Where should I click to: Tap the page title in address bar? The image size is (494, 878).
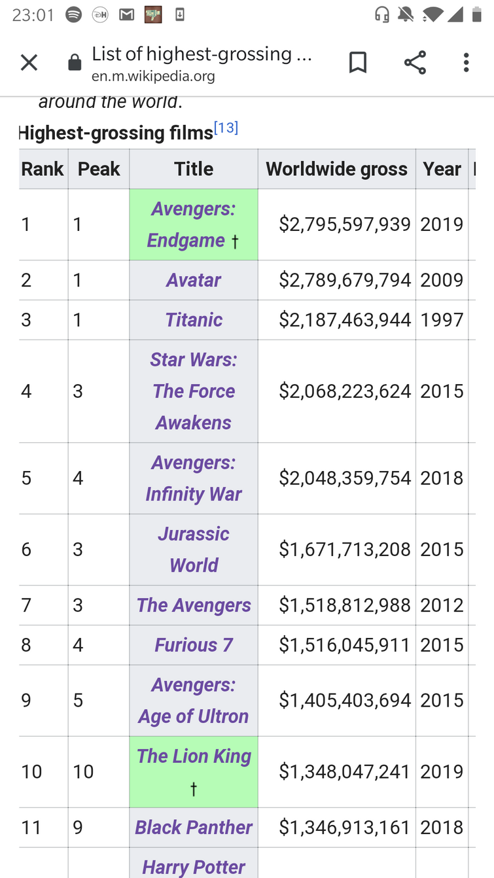tap(202, 54)
